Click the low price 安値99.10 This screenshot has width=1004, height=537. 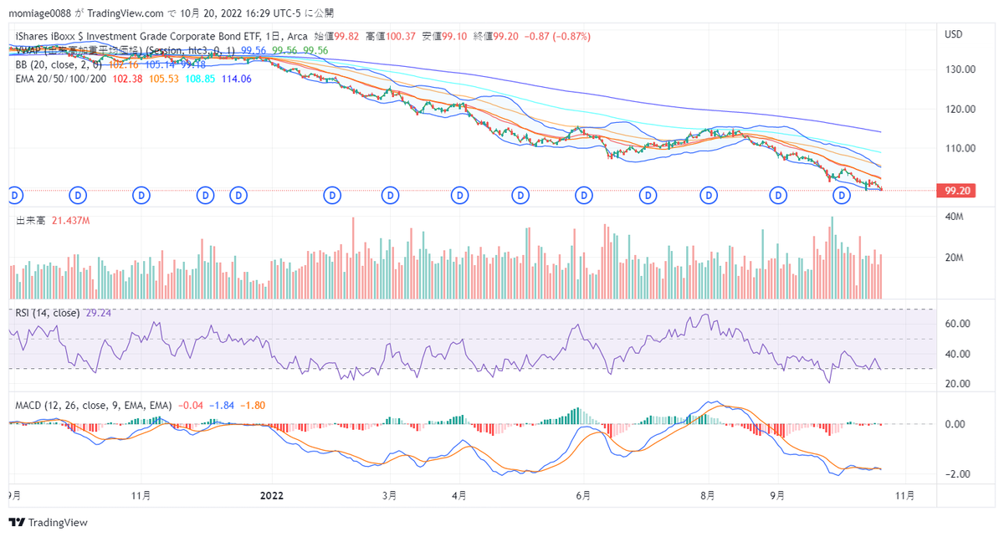[445, 37]
